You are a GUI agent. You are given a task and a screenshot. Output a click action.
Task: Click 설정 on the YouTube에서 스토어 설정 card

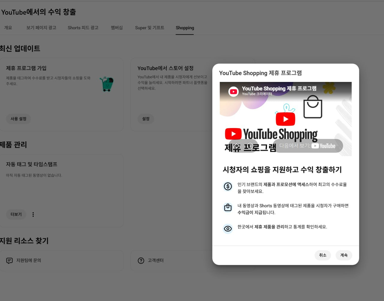coord(146,119)
